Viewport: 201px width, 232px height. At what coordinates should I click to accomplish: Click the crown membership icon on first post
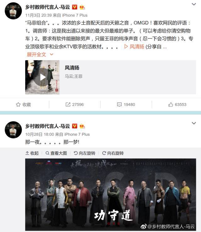click(x=82, y=7)
